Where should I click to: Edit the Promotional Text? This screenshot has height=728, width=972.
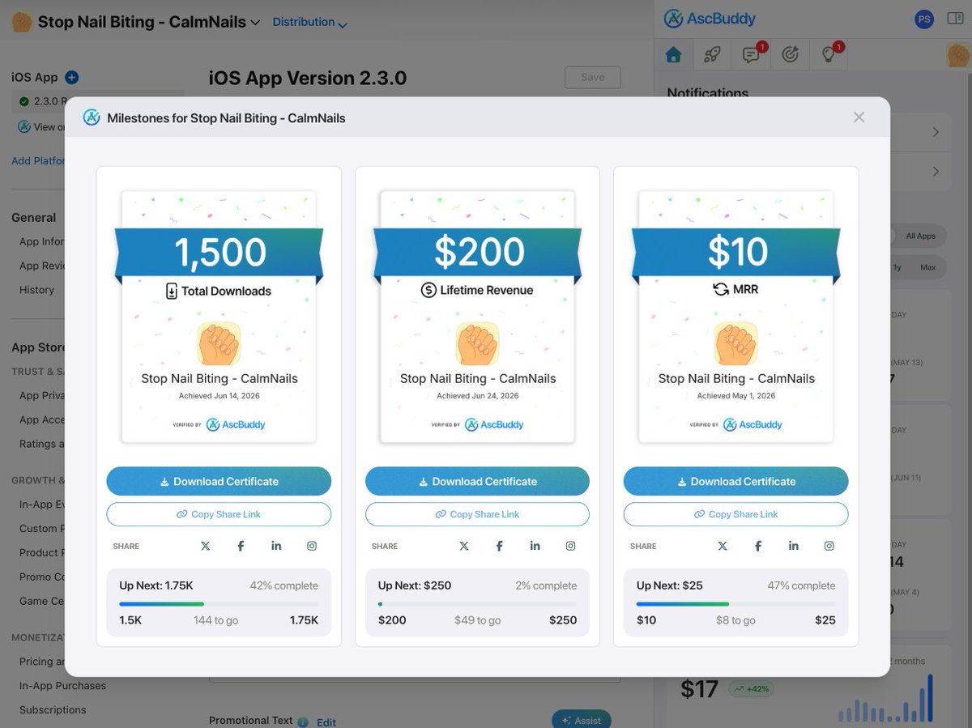326,722
